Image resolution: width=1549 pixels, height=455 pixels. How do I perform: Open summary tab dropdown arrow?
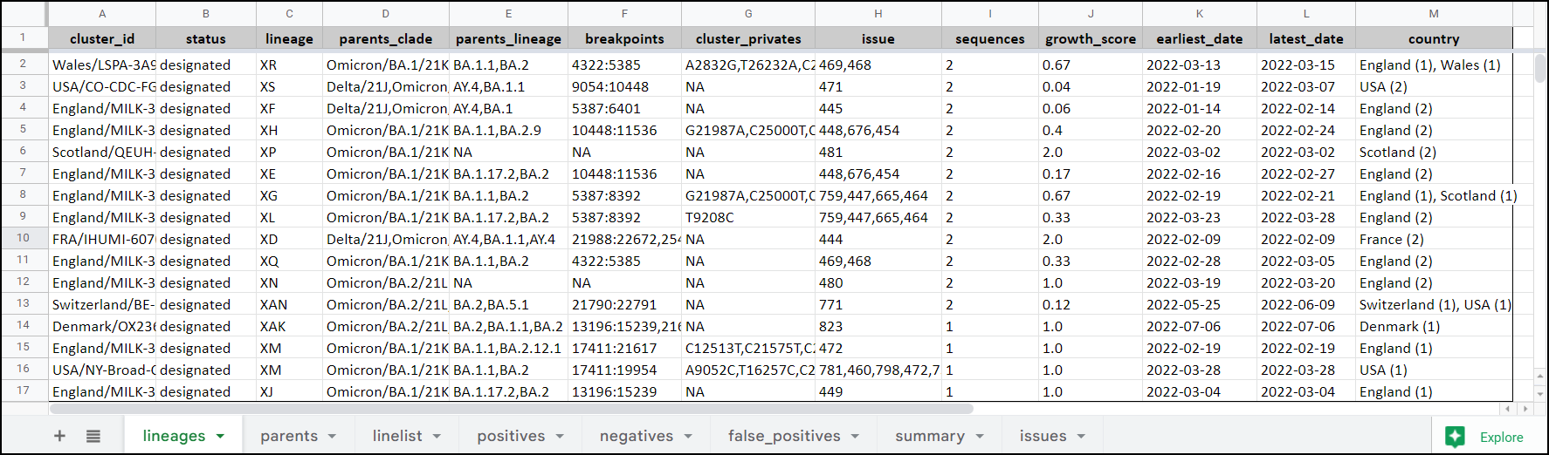tap(980, 437)
